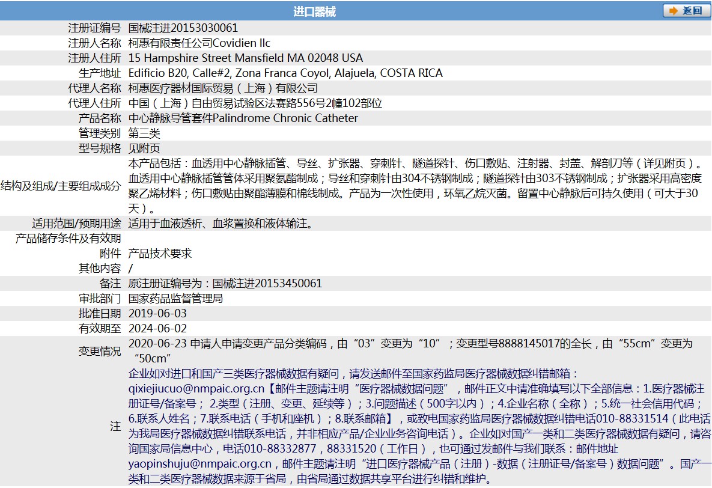Click the 管理类别 label
712x488 pixels.
click(x=100, y=133)
